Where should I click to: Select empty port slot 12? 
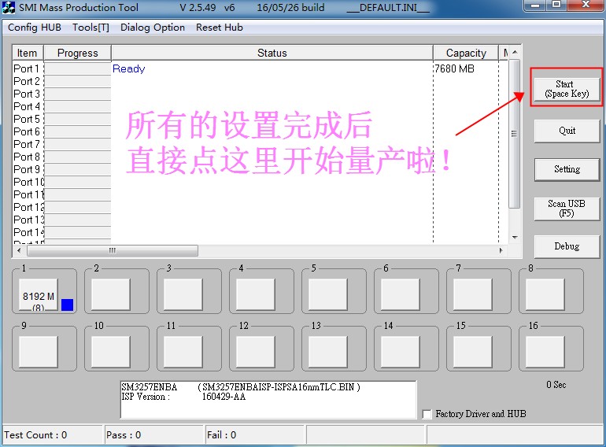(255, 352)
